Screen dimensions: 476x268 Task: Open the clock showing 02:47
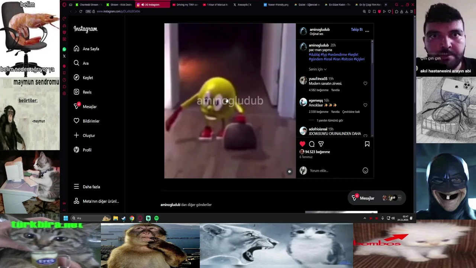click(403, 218)
